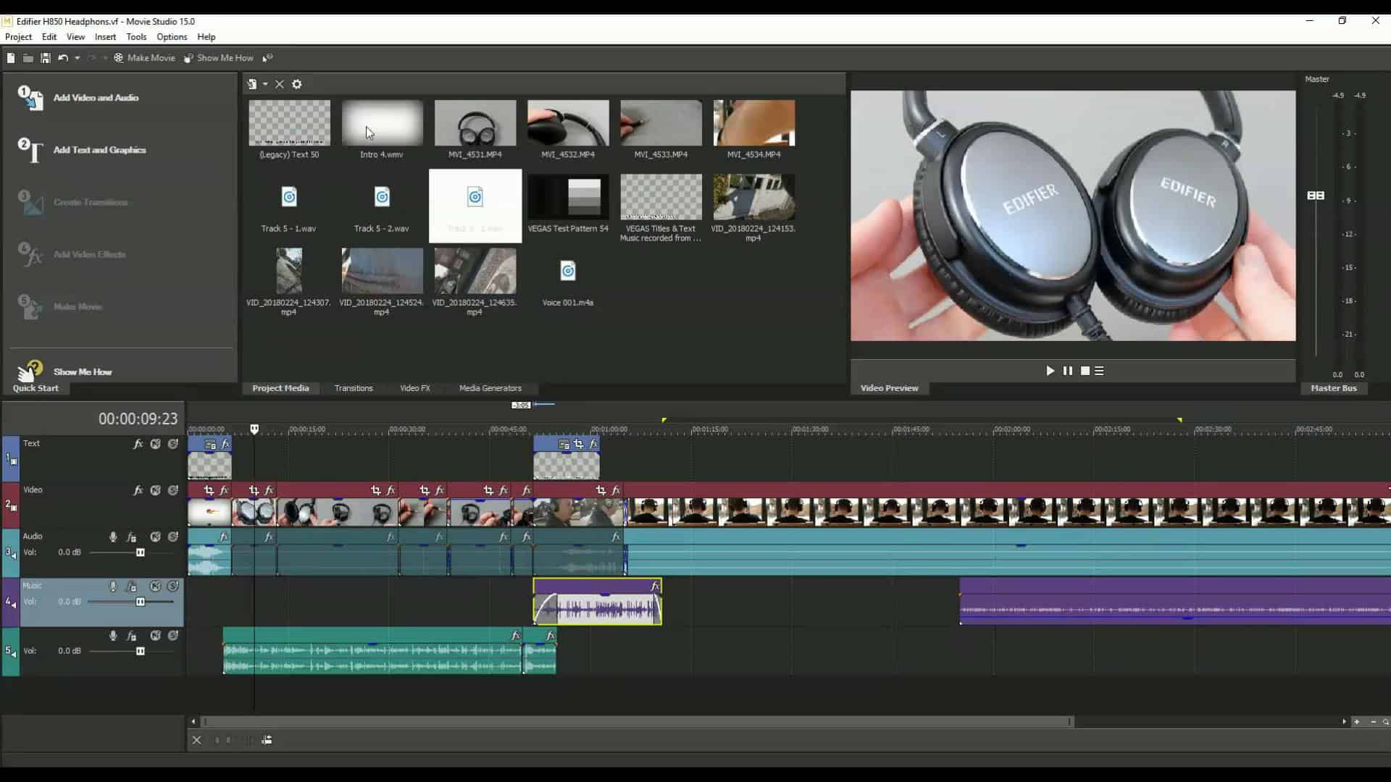1391x782 pixels.
Task: Undo the last action in toolbar
Action: pyautogui.click(x=63, y=58)
